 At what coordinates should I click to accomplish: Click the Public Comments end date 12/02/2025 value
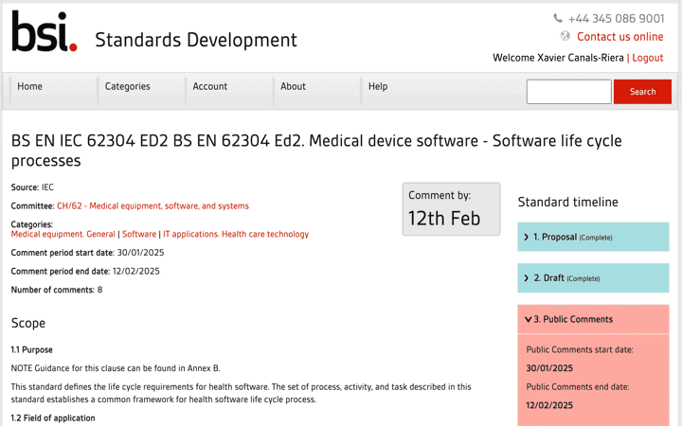(549, 405)
